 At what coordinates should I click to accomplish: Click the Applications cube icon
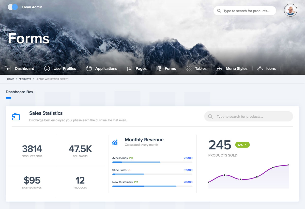click(89, 68)
